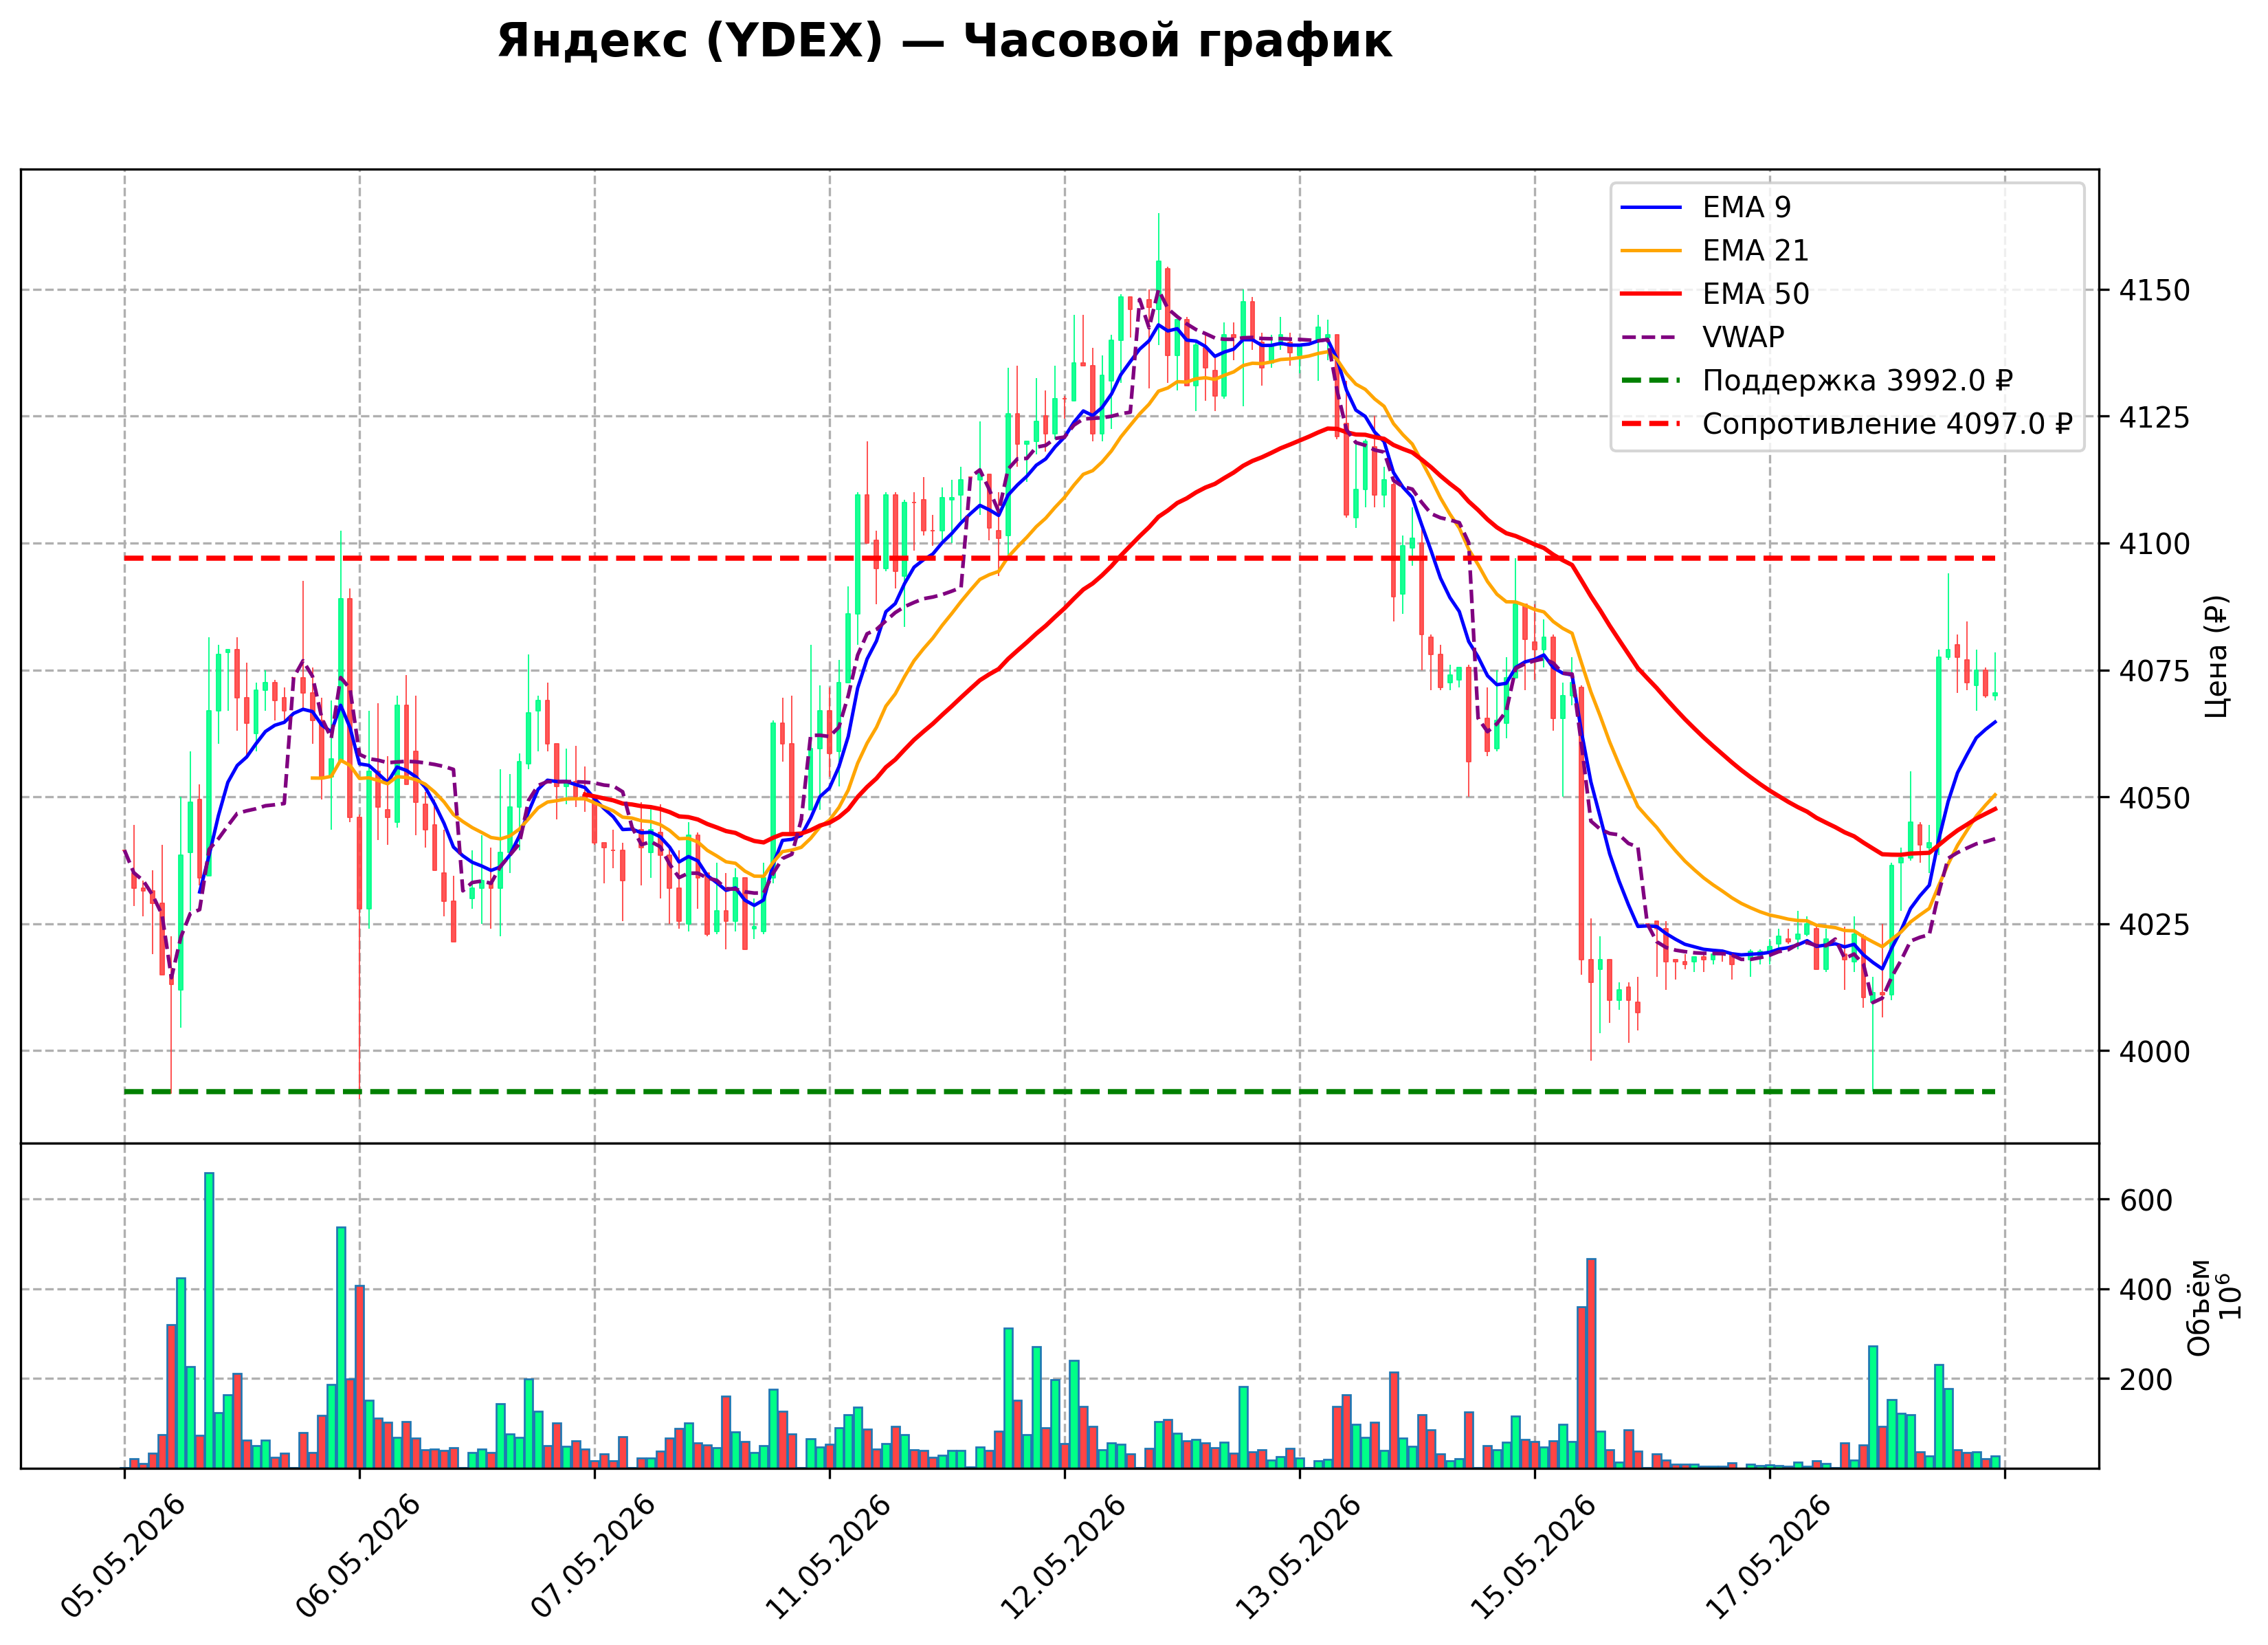2268x1645 pixels.
Task: Click the 17.05.2026 date label
Action: pyautogui.click(x=1768, y=1557)
